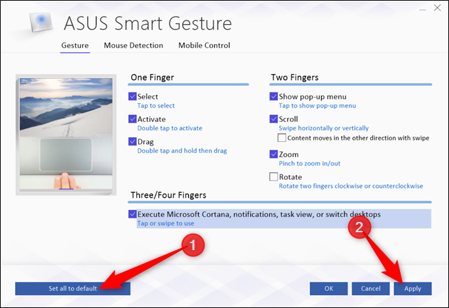Click the touchpad gesture preview image
Screen dimensions: 449x308
click(x=66, y=135)
